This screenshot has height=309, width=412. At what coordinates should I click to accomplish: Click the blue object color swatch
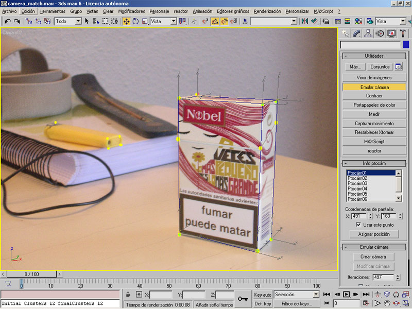click(406, 45)
